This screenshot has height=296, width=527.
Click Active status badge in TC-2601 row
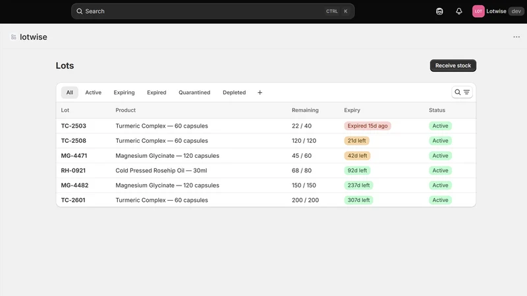[440, 200]
